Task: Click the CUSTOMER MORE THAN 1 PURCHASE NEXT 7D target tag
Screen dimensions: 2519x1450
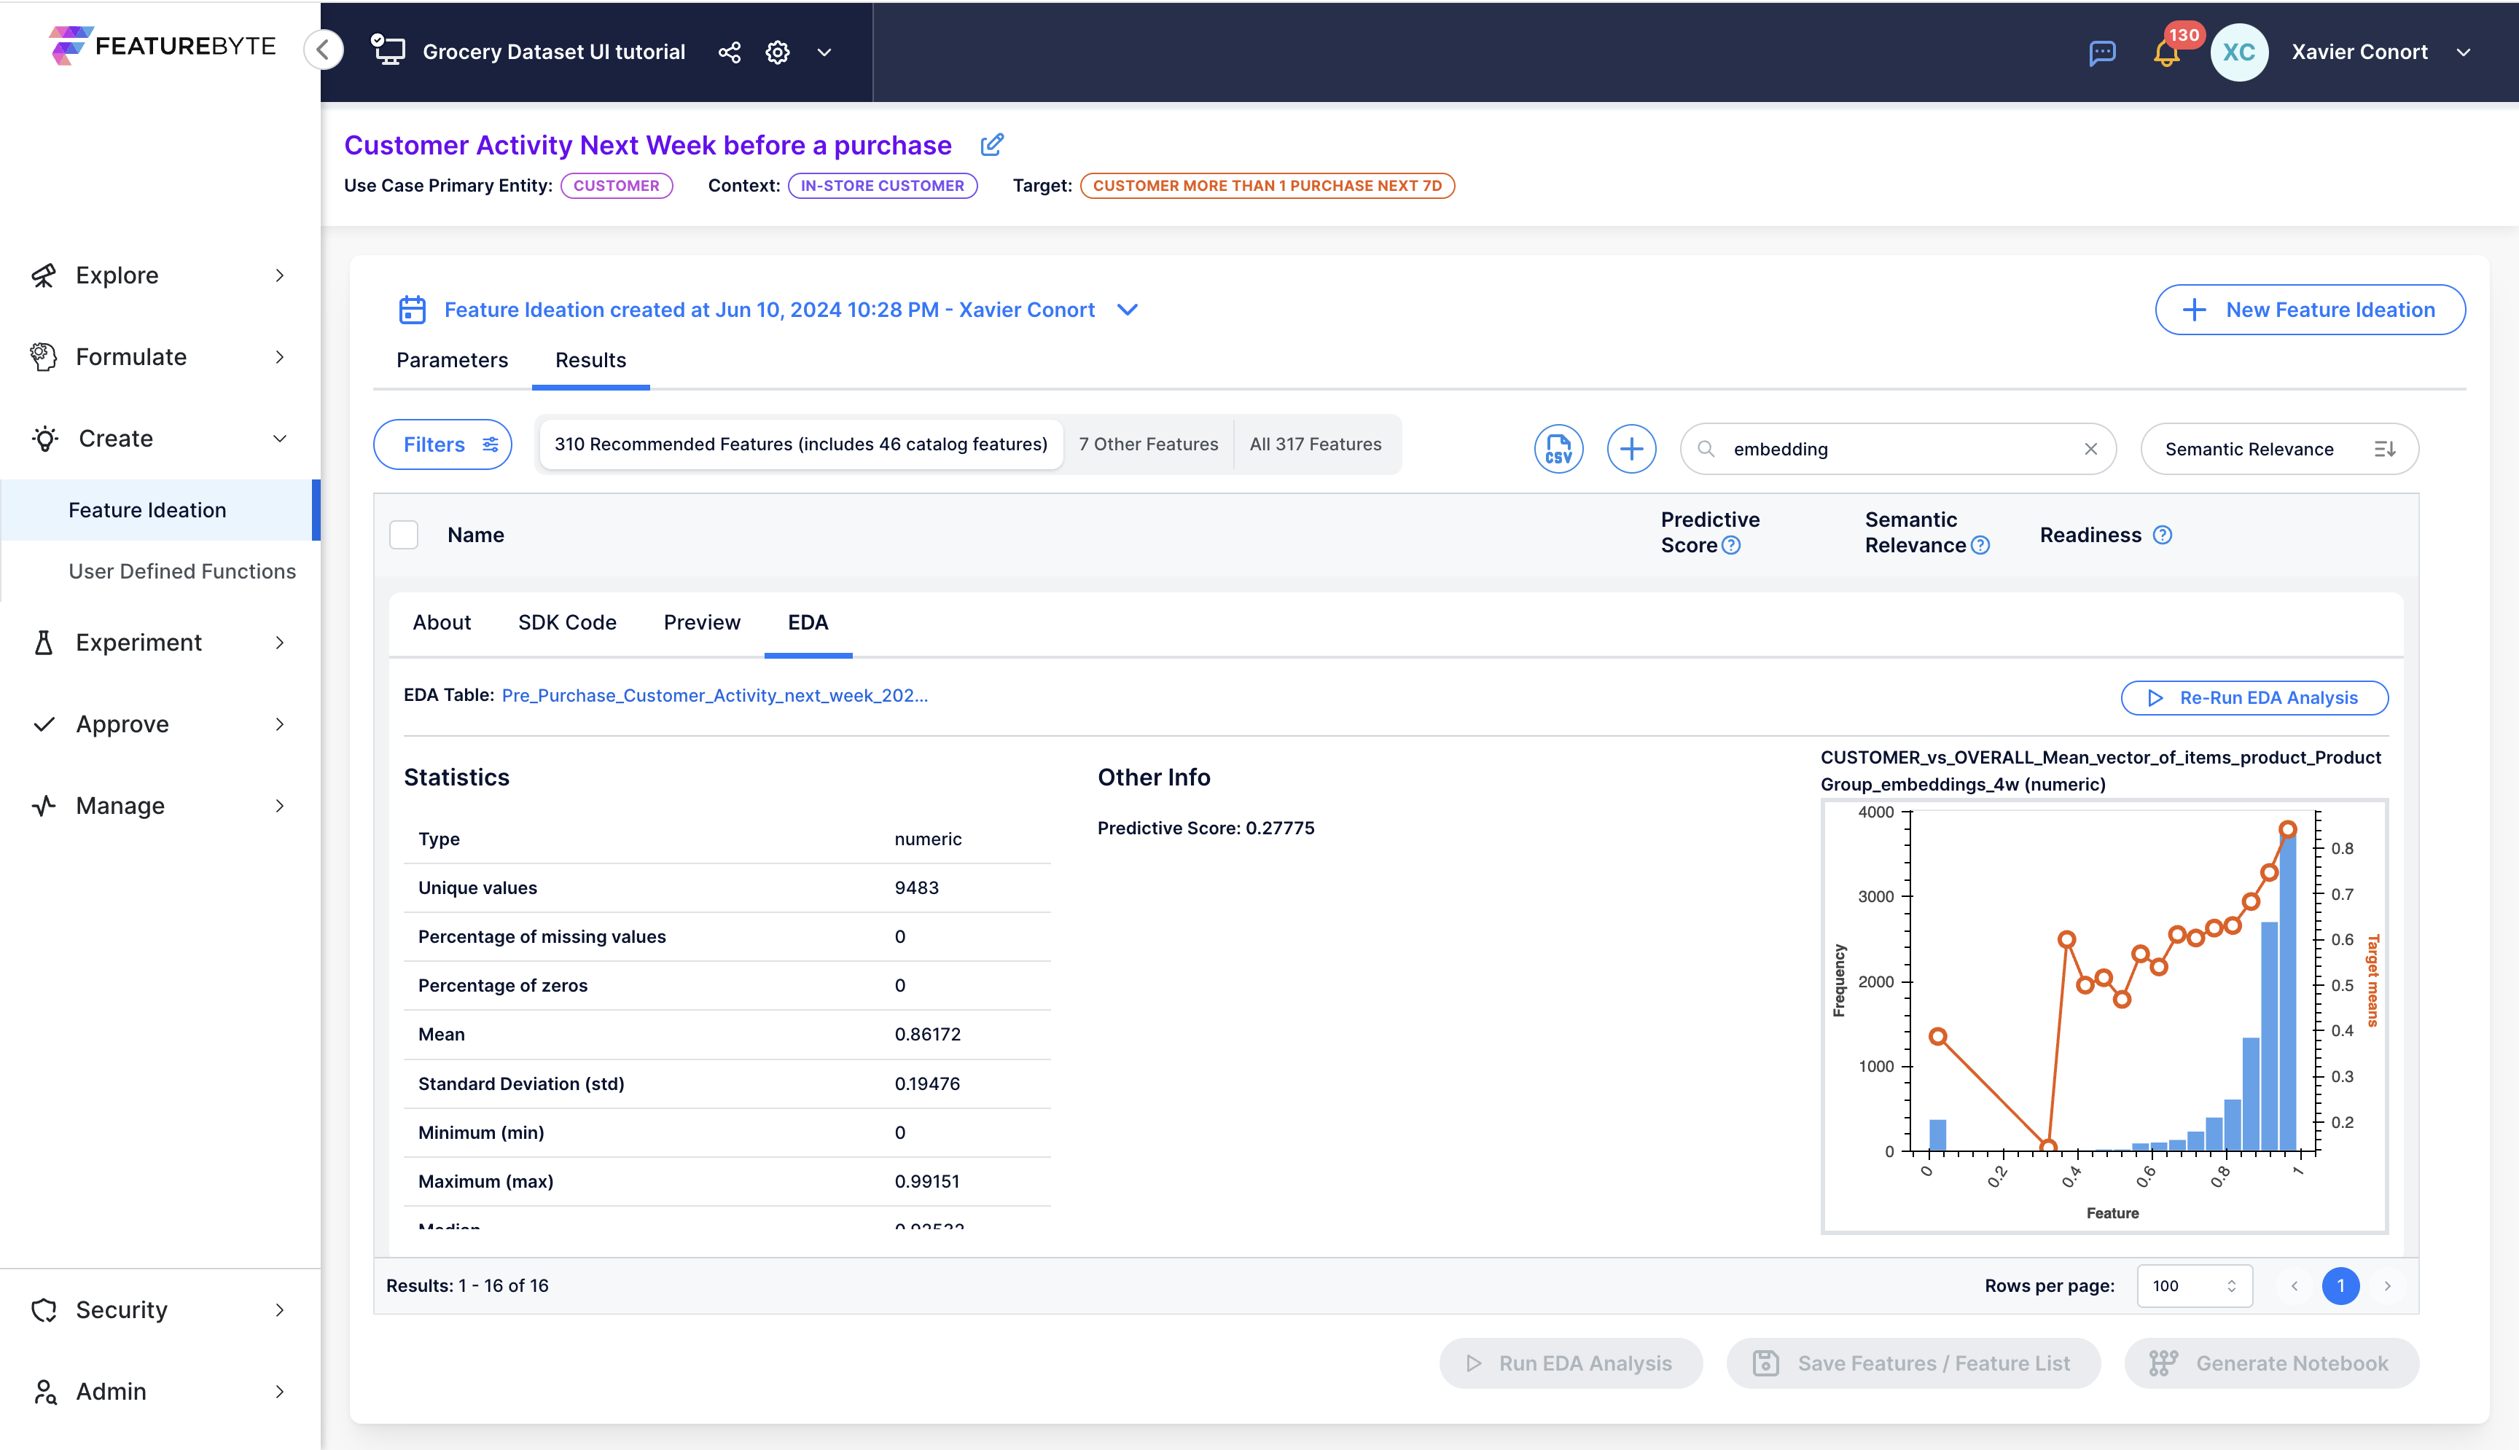Action: click(1267, 187)
